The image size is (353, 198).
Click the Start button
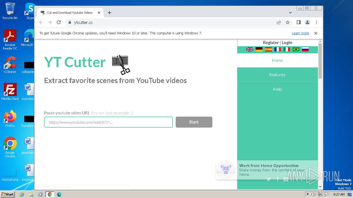(194, 122)
